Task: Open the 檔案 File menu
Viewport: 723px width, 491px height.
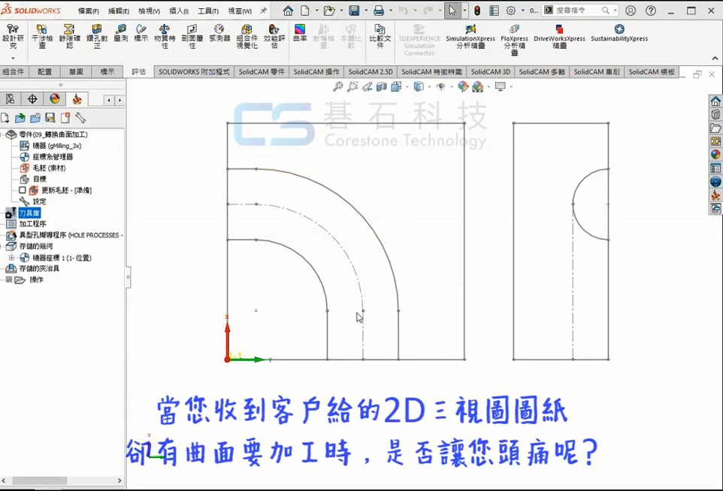Action: point(88,11)
